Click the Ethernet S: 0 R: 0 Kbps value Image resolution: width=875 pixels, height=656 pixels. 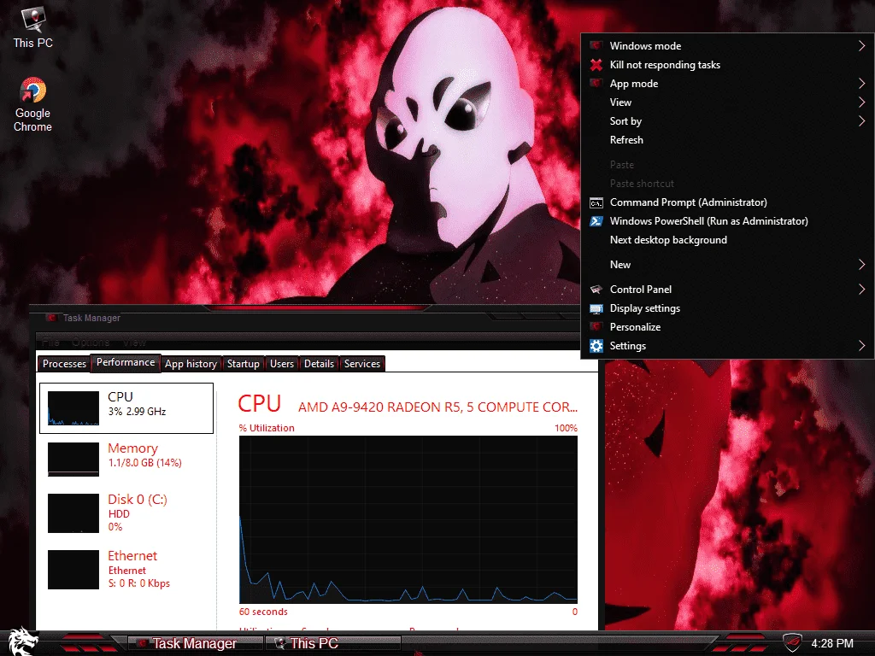(x=139, y=583)
